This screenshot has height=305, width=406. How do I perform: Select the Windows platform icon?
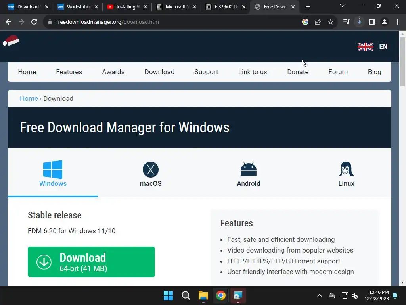pyautogui.click(x=53, y=169)
